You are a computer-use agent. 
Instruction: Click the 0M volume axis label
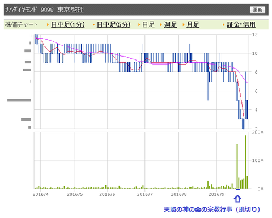click(261, 189)
